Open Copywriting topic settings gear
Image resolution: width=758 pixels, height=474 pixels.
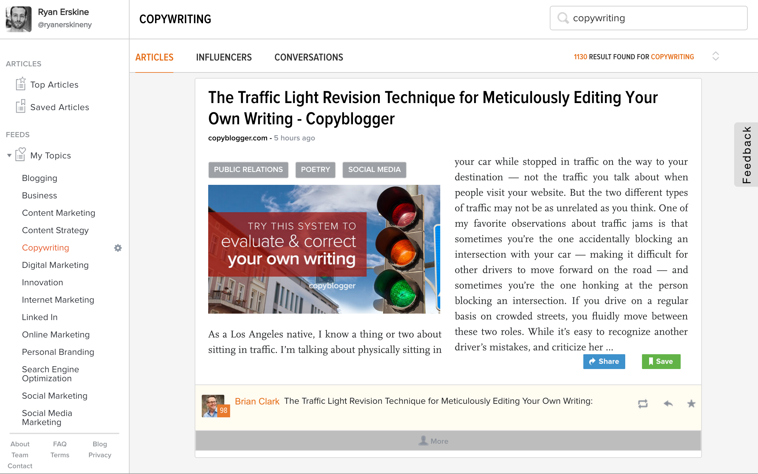[x=118, y=248]
